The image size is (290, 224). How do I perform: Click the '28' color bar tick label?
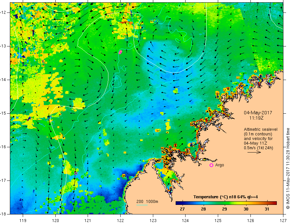203,209
